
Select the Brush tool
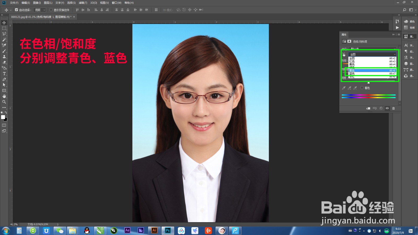[4, 51]
